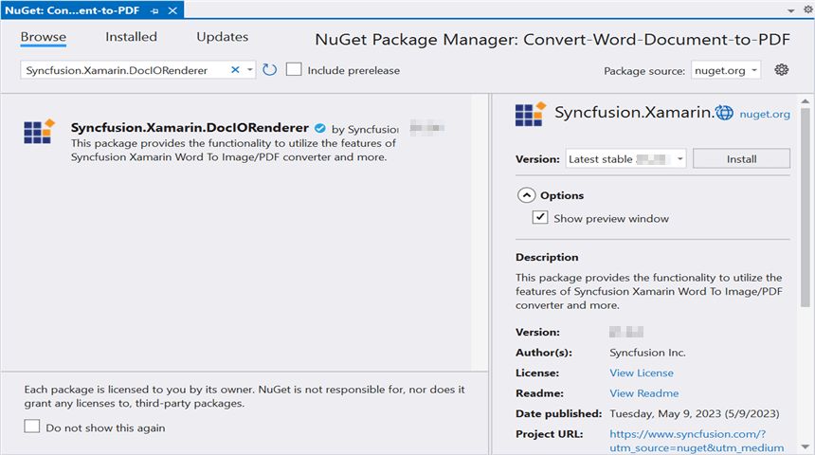815x455 pixels.
Task: Switch to the Updates tab
Action: pyautogui.click(x=222, y=37)
